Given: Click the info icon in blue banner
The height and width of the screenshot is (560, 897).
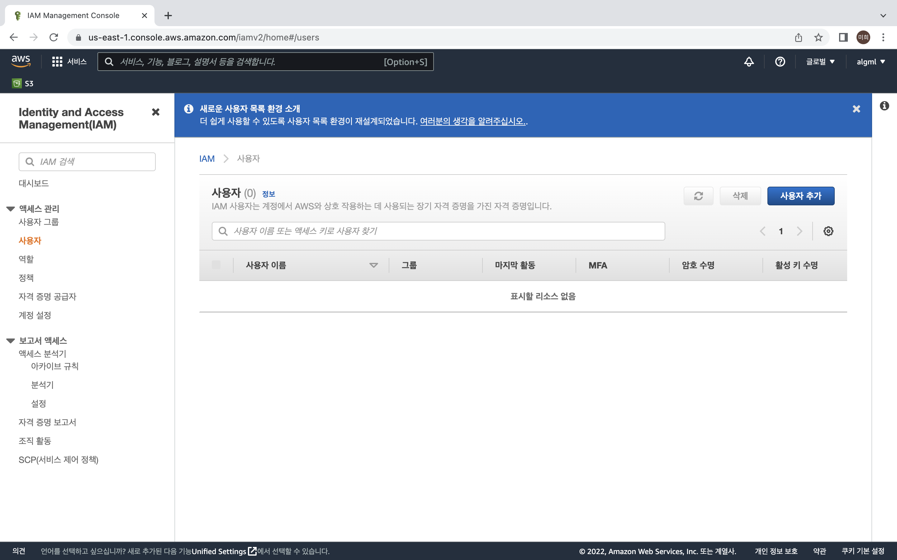Looking at the screenshot, I should [x=189, y=109].
